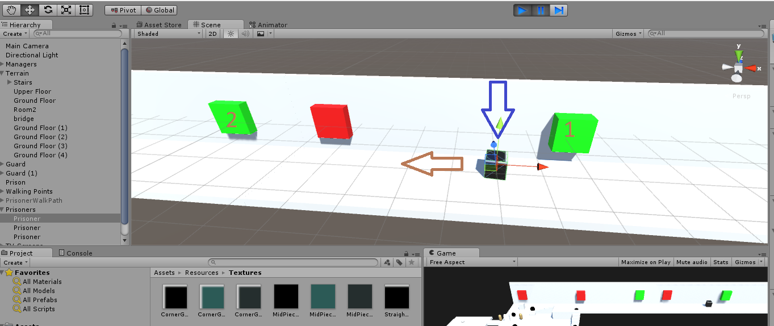Select Directional Light in the Hierarchy
The height and width of the screenshot is (326, 774).
[32, 55]
